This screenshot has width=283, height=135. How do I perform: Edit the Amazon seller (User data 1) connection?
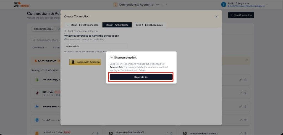coord(167,133)
